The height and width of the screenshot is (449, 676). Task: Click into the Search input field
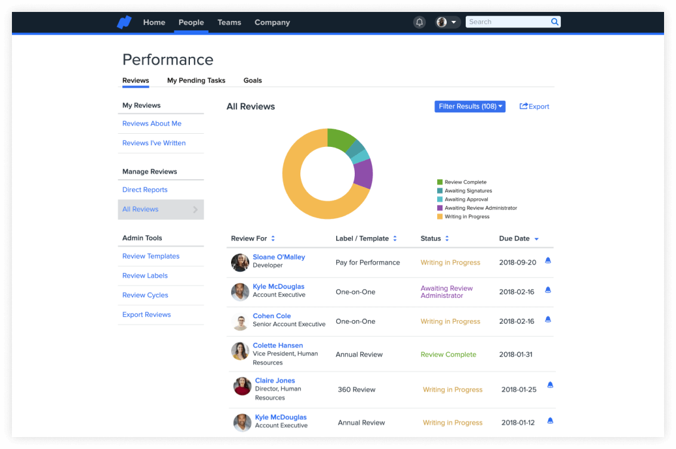[508, 22]
